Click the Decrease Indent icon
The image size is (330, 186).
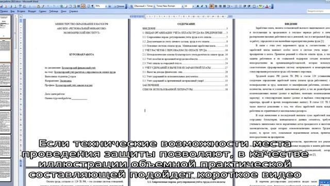[x=245, y=6]
